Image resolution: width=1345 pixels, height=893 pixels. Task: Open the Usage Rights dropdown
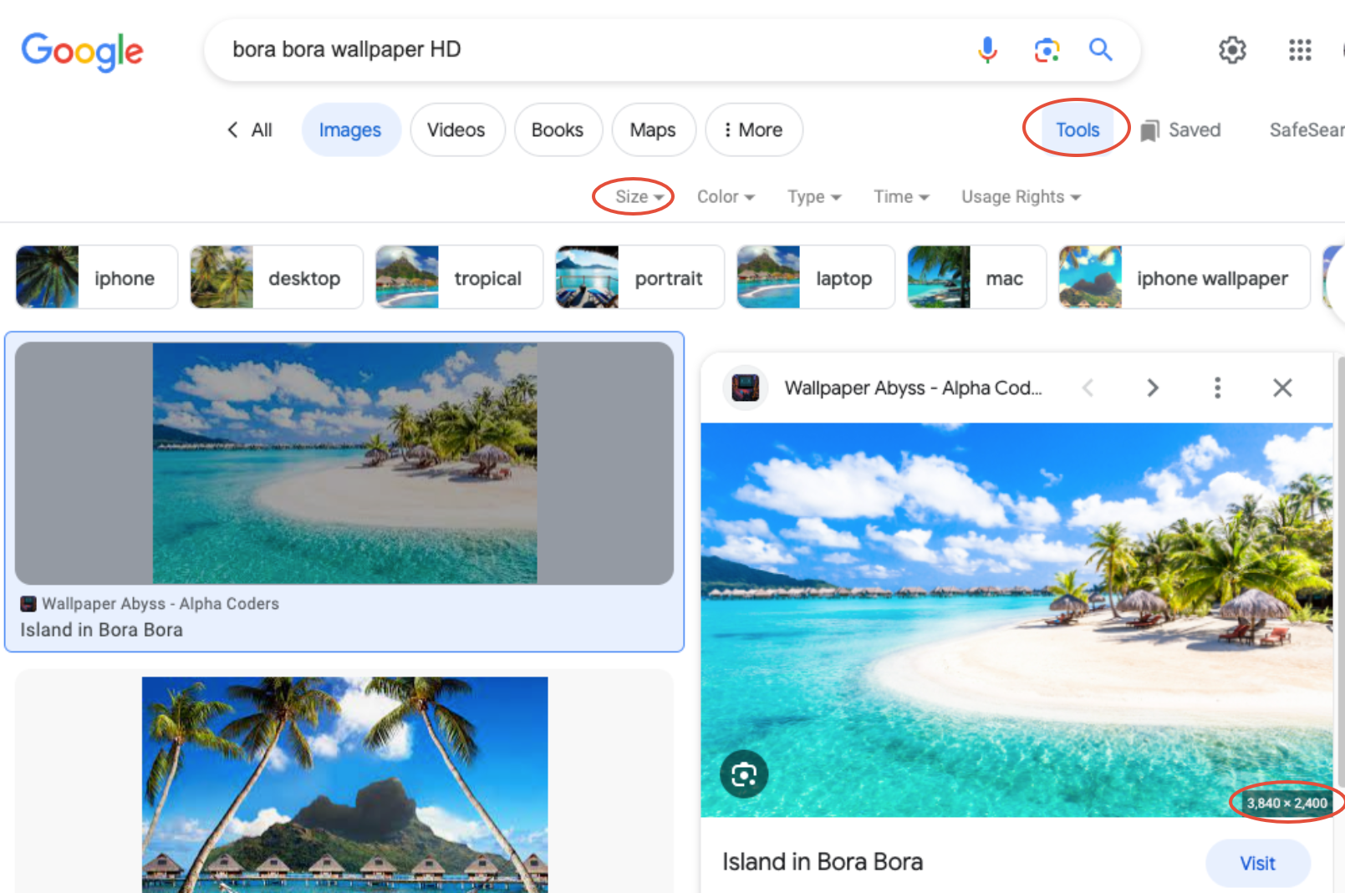(x=1020, y=197)
